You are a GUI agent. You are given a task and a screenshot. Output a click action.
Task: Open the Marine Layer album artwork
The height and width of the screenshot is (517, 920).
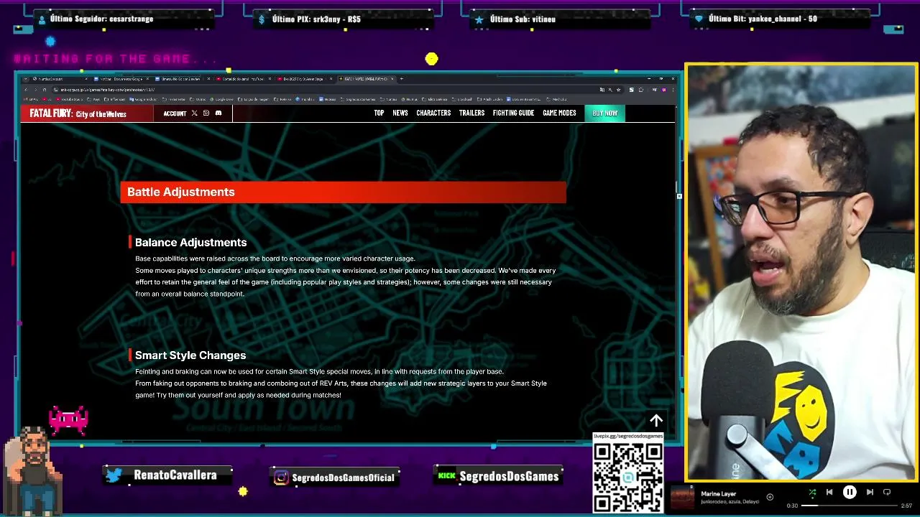(683, 498)
